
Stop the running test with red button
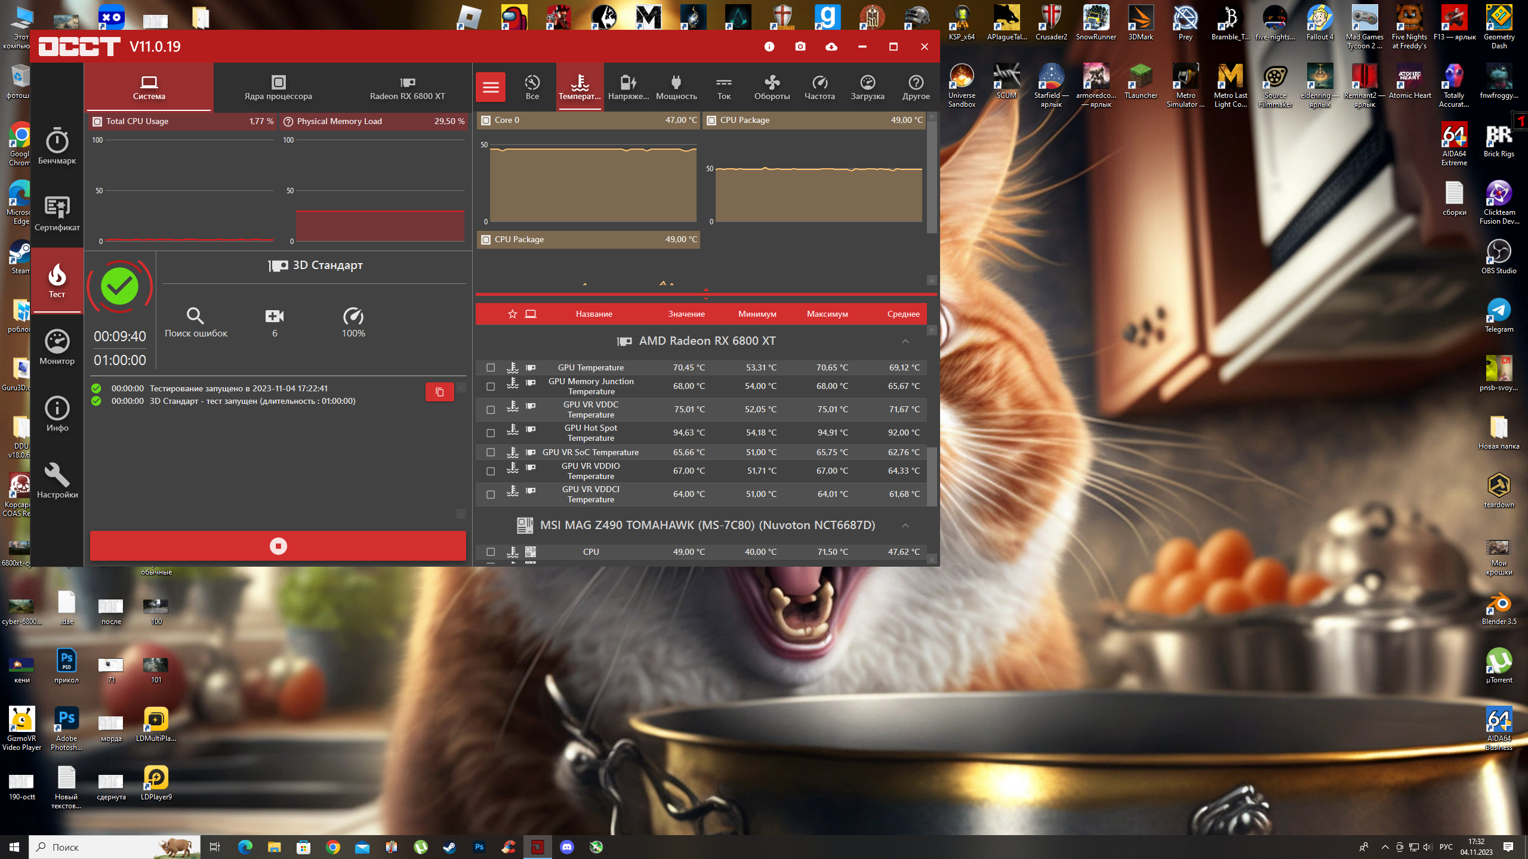278,546
